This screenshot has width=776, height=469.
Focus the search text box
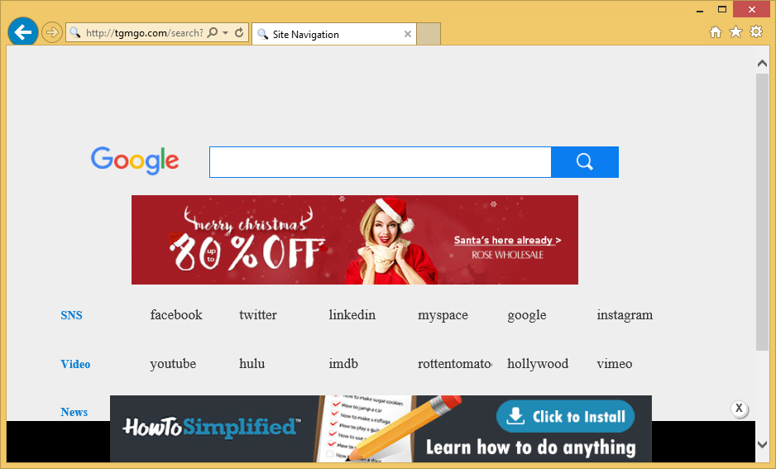pos(380,162)
